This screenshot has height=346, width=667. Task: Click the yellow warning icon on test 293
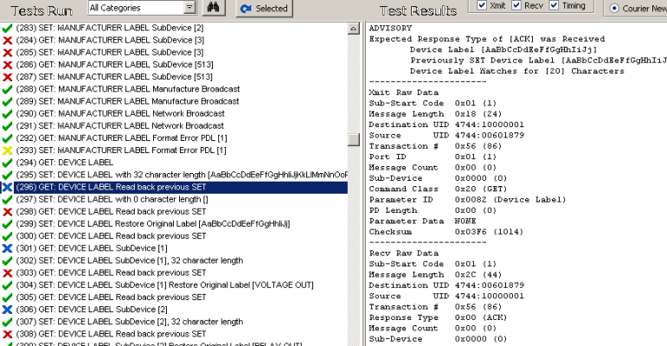[x=7, y=150]
